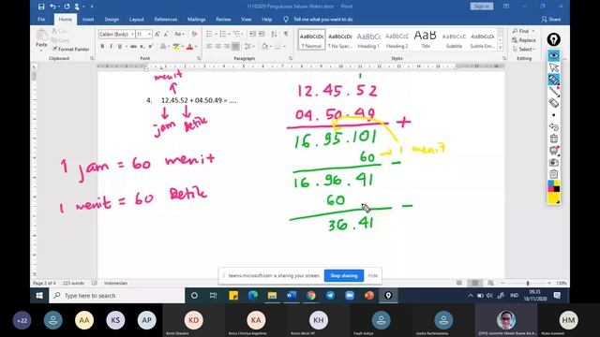Toggle Bold formatting

(x=102, y=46)
